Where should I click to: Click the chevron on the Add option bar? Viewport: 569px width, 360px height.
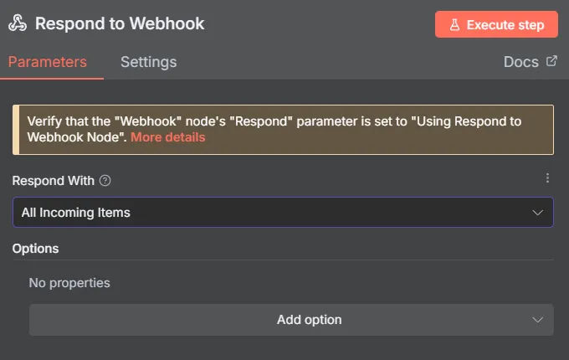pyautogui.click(x=538, y=320)
